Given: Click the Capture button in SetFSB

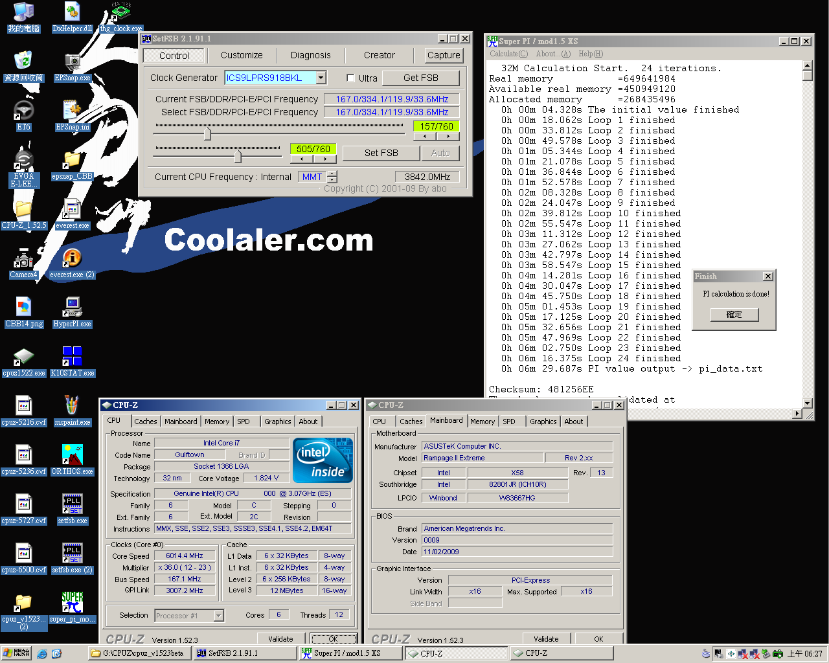Looking at the screenshot, I should 444,56.
